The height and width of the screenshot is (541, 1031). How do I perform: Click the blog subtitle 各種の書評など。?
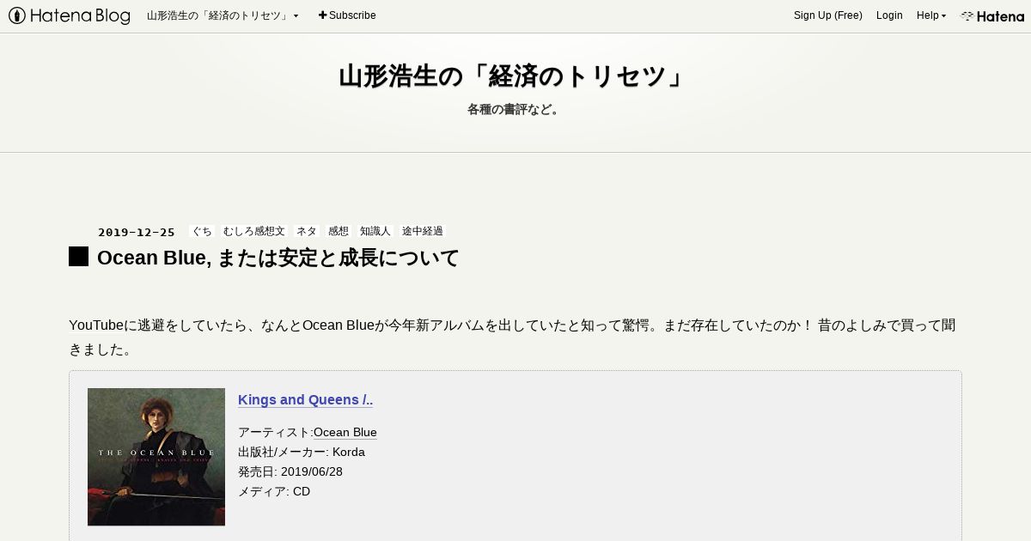tap(514, 110)
